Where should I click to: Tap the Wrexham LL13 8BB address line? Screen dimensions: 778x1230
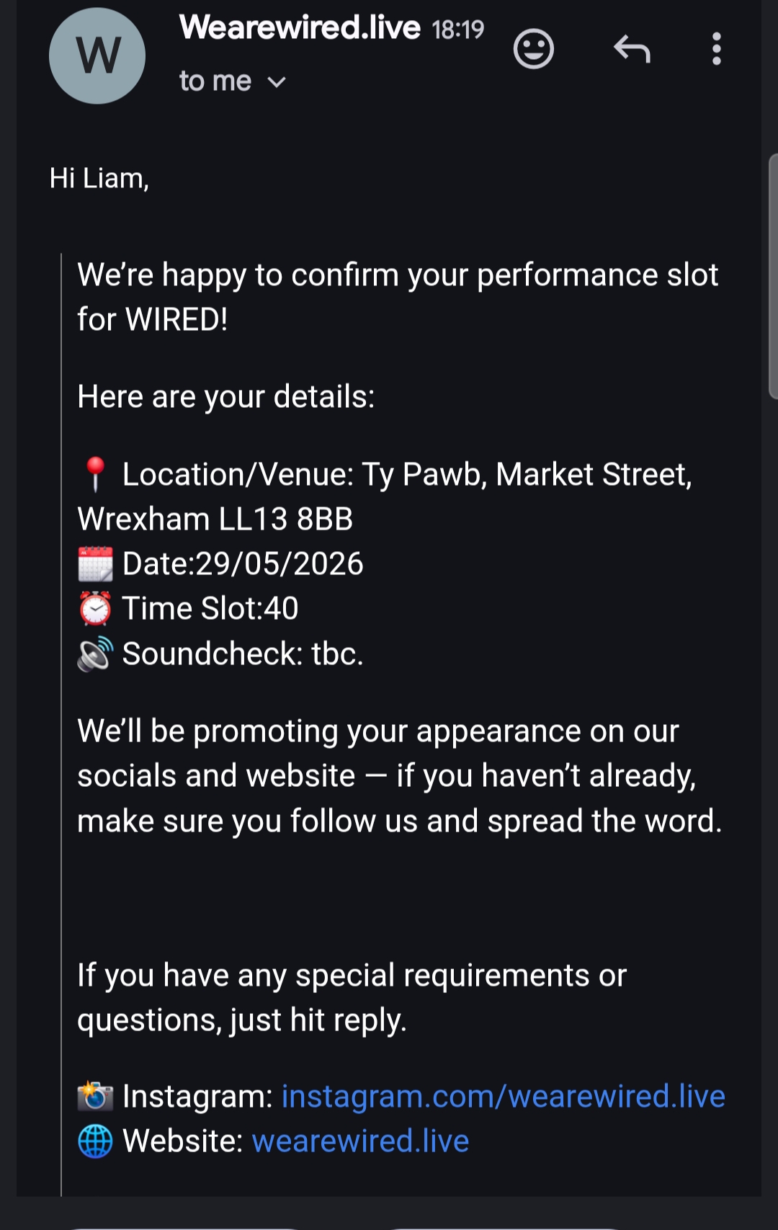[215, 519]
